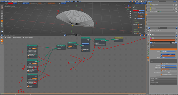Hide Plane.002 with its eye icon
The width and height of the screenshot is (178, 95).
[x=175, y=11]
